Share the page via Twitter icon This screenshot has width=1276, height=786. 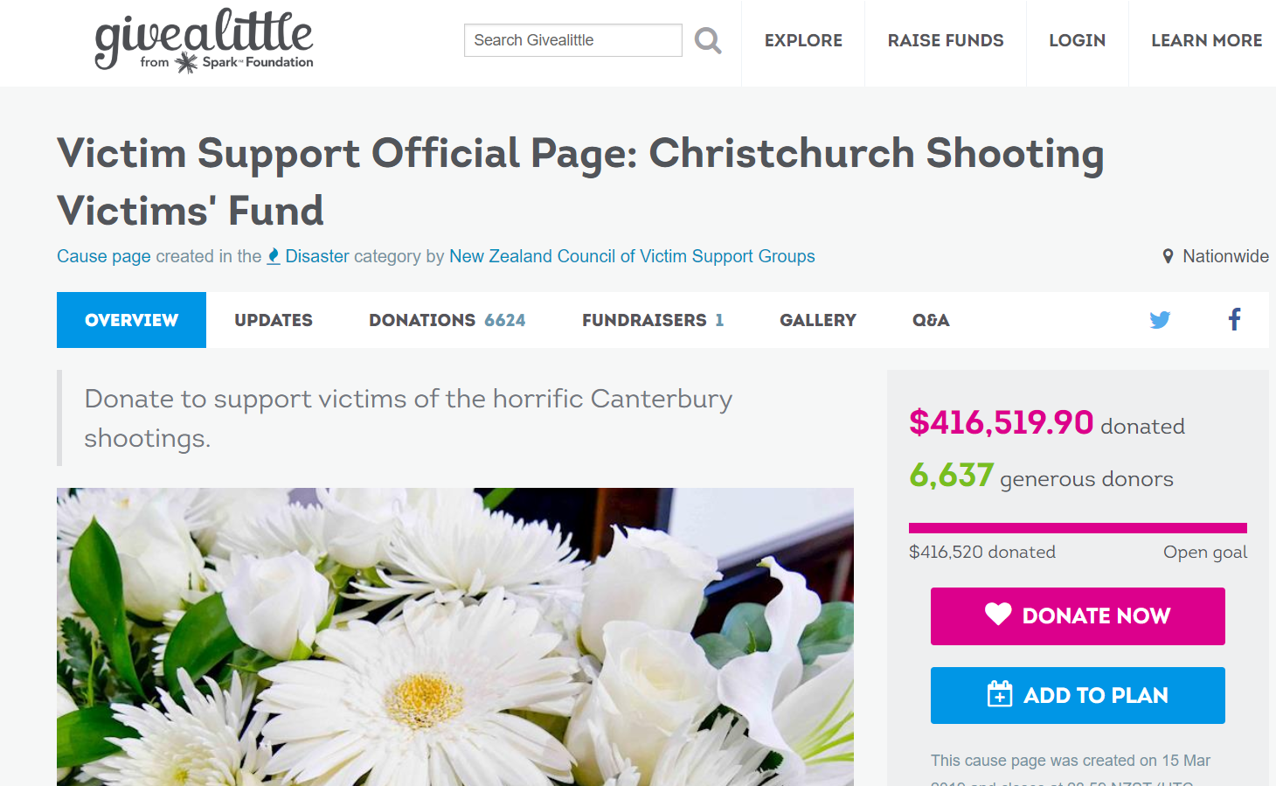click(x=1160, y=320)
